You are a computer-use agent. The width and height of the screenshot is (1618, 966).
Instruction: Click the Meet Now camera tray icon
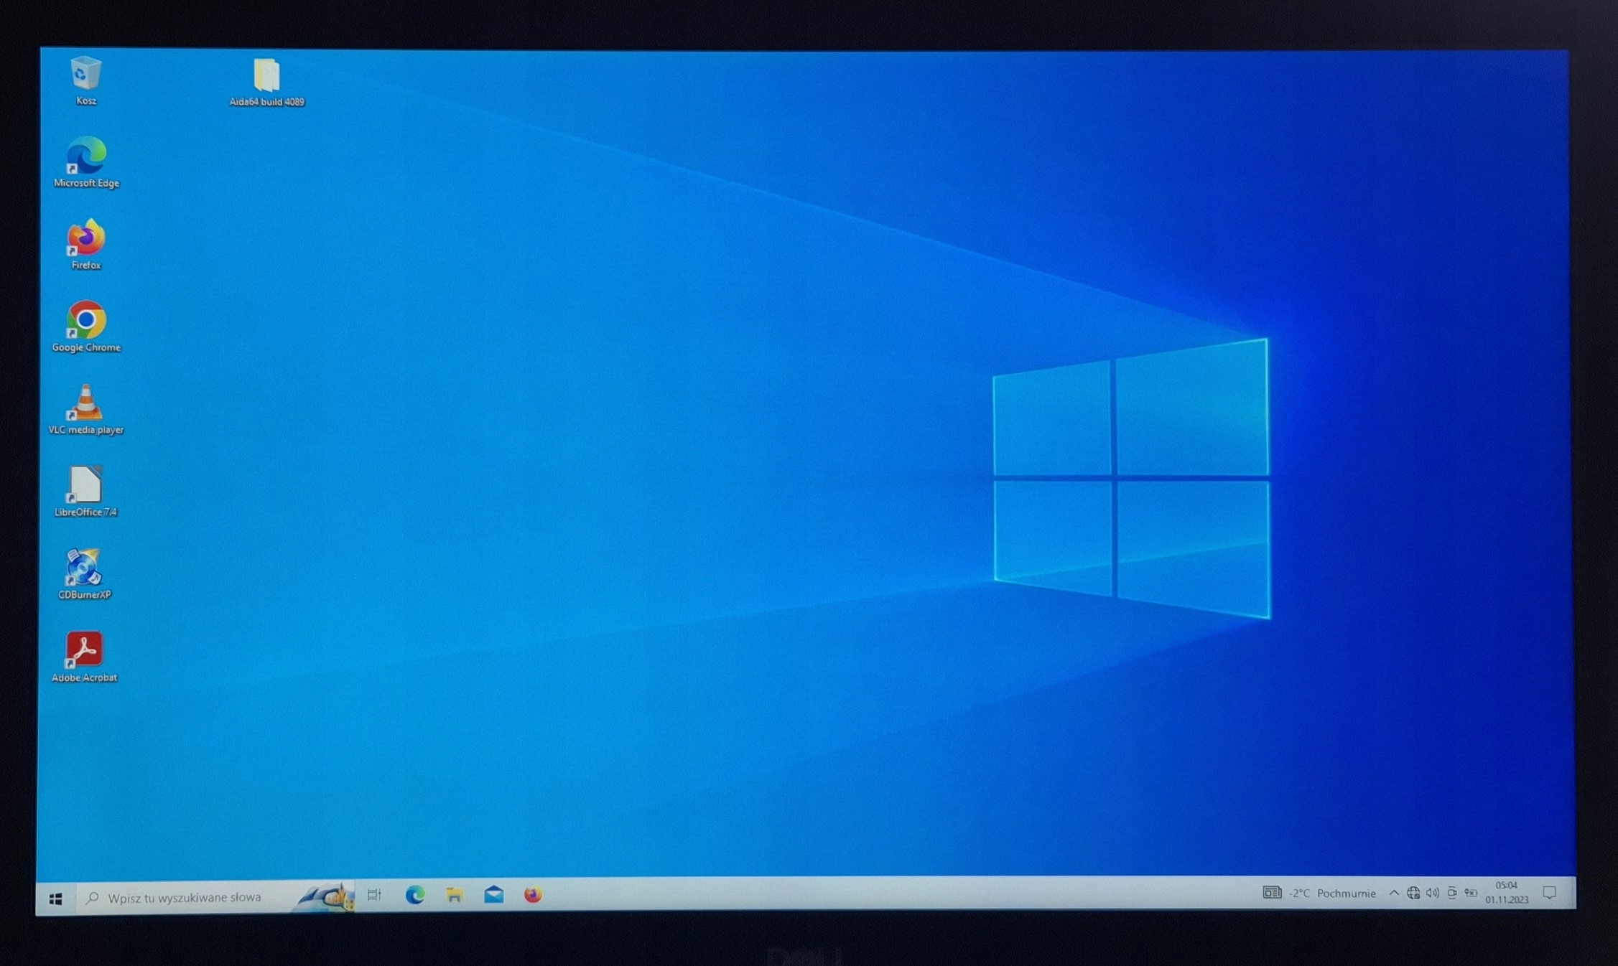[1452, 893]
